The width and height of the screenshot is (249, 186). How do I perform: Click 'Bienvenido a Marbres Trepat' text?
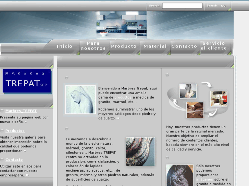(123, 88)
